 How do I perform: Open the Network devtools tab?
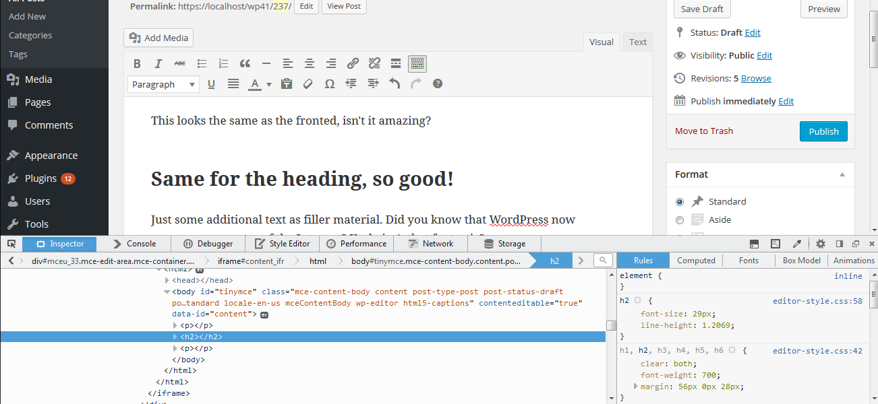click(x=431, y=244)
